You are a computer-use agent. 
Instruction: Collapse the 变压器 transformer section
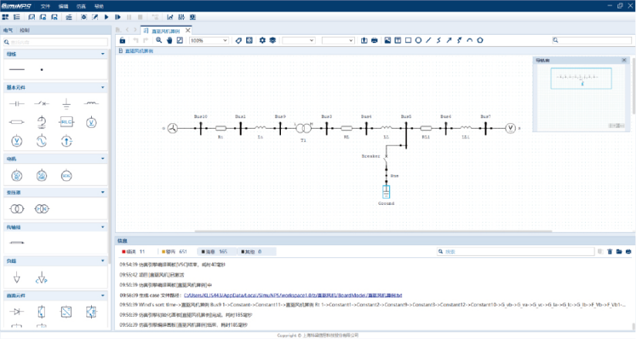tap(103, 192)
